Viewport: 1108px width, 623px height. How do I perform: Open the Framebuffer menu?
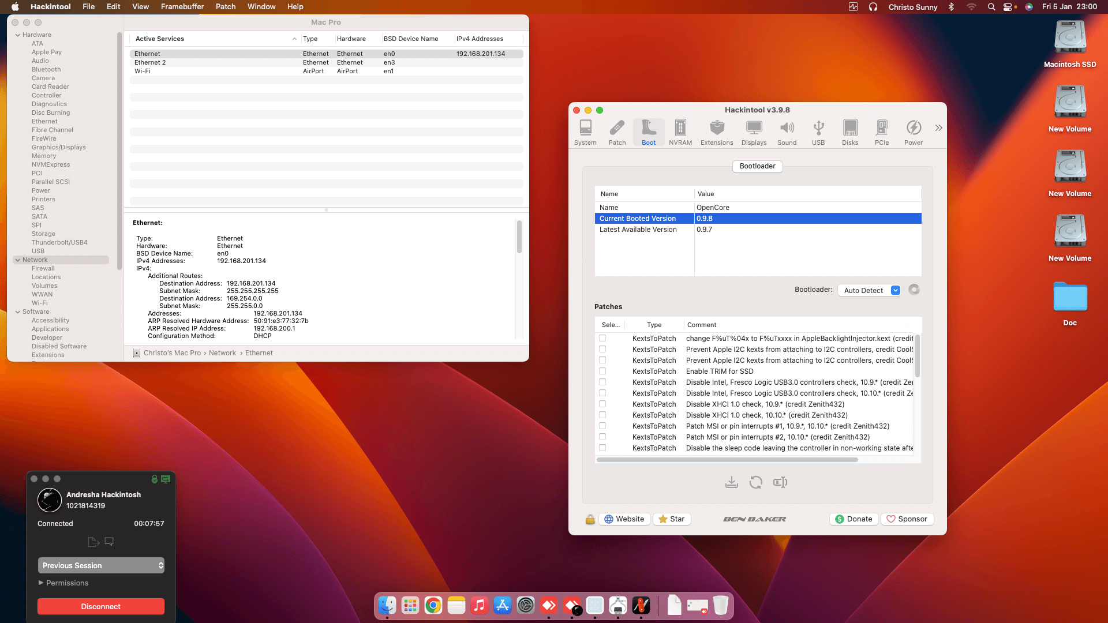pos(182,7)
